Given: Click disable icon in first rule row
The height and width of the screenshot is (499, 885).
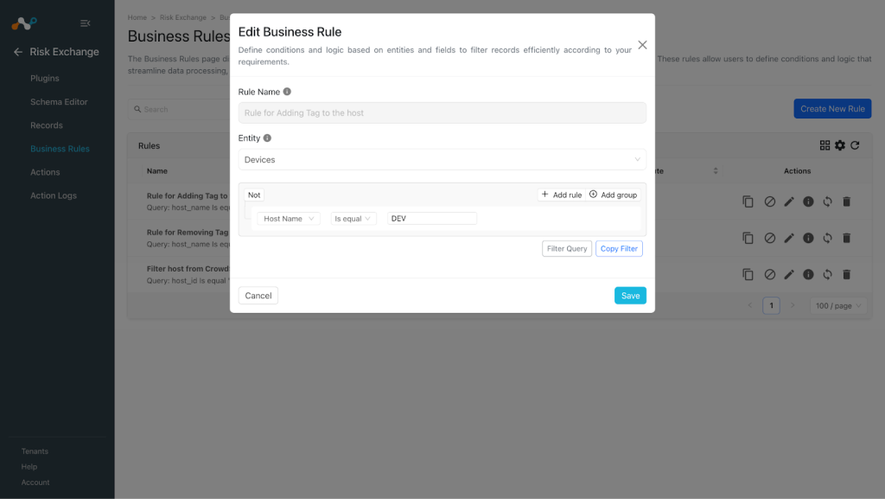Looking at the screenshot, I should (769, 202).
